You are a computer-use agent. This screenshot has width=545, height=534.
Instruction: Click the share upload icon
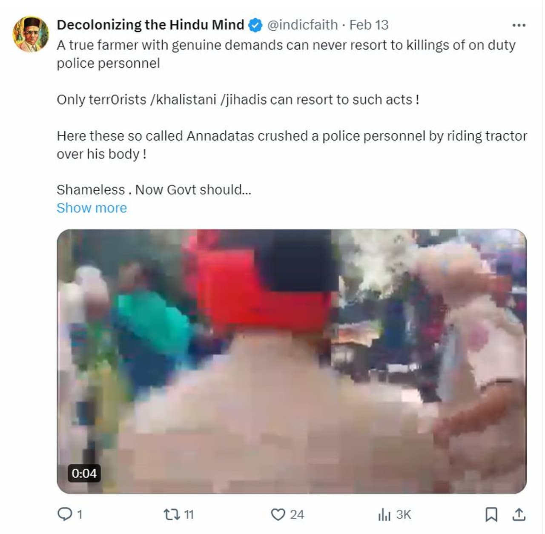click(x=519, y=514)
